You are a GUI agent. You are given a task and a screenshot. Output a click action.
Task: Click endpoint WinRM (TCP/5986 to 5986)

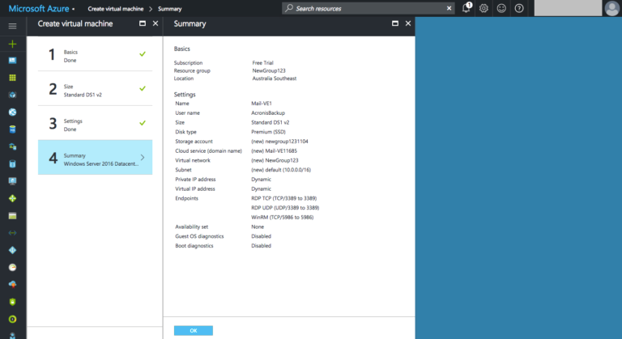pos(283,218)
